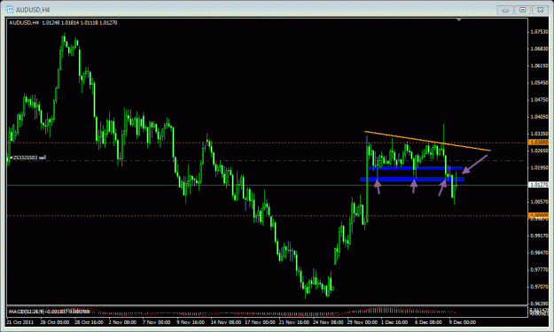
Task: Click price scale value 0.99170
Action: [539, 235]
